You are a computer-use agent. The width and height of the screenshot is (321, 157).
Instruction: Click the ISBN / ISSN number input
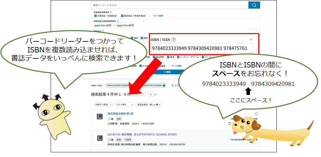[x=202, y=48]
